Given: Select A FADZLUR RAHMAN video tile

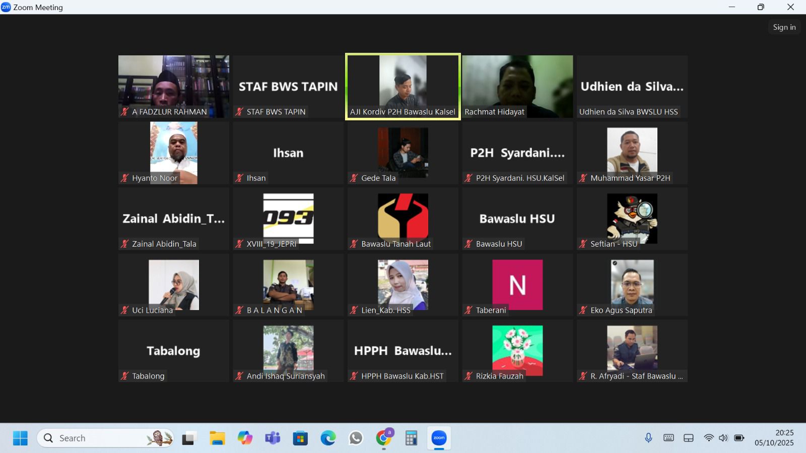Looking at the screenshot, I should (174, 87).
